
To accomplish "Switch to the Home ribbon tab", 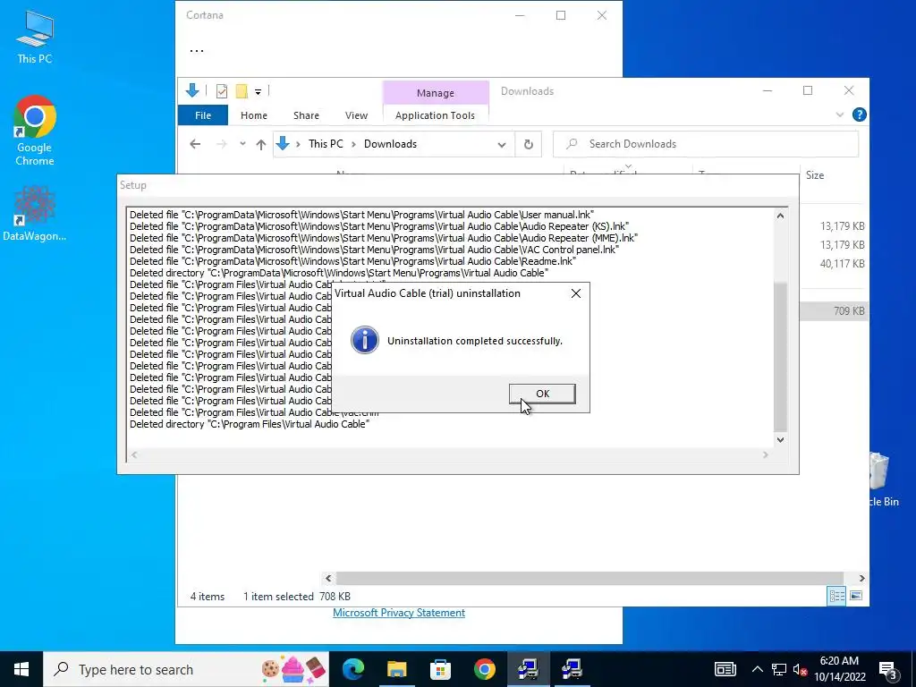I will [253, 115].
